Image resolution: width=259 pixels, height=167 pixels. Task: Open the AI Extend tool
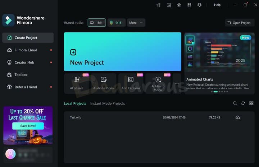pos(76,83)
